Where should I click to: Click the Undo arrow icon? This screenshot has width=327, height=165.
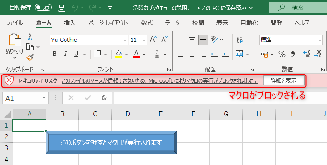click(74, 8)
